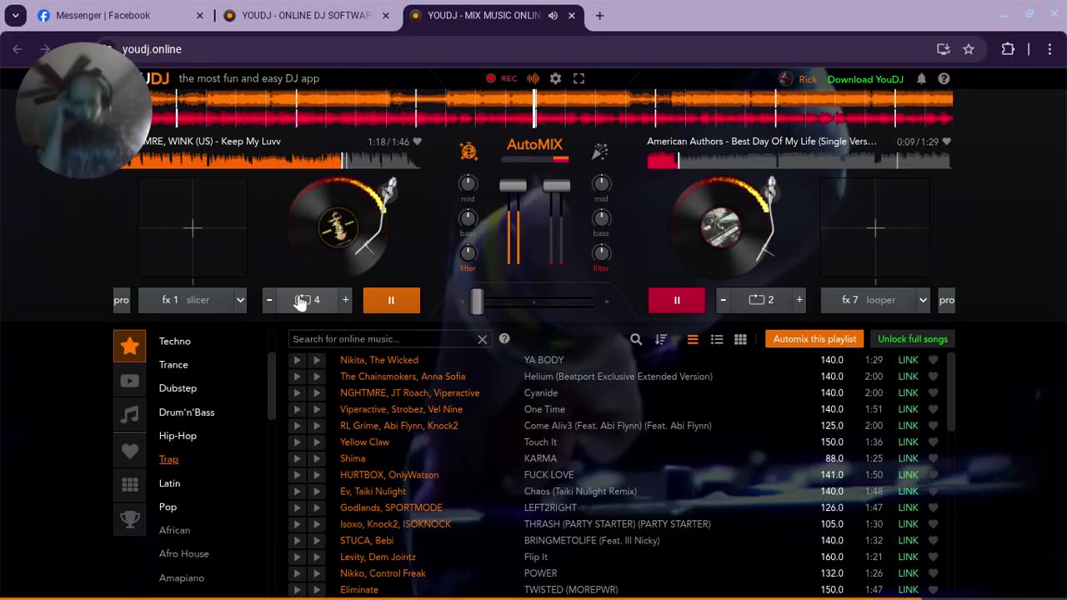
Task: Select the Dubstep genre
Action: [x=178, y=388]
